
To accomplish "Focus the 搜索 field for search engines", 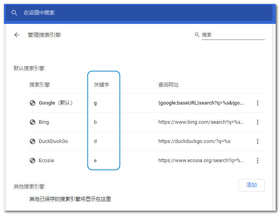I will click(x=233, y=35).
